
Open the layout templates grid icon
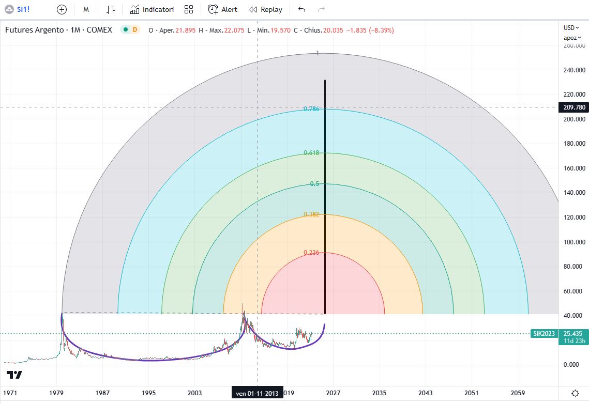[189, 9]
